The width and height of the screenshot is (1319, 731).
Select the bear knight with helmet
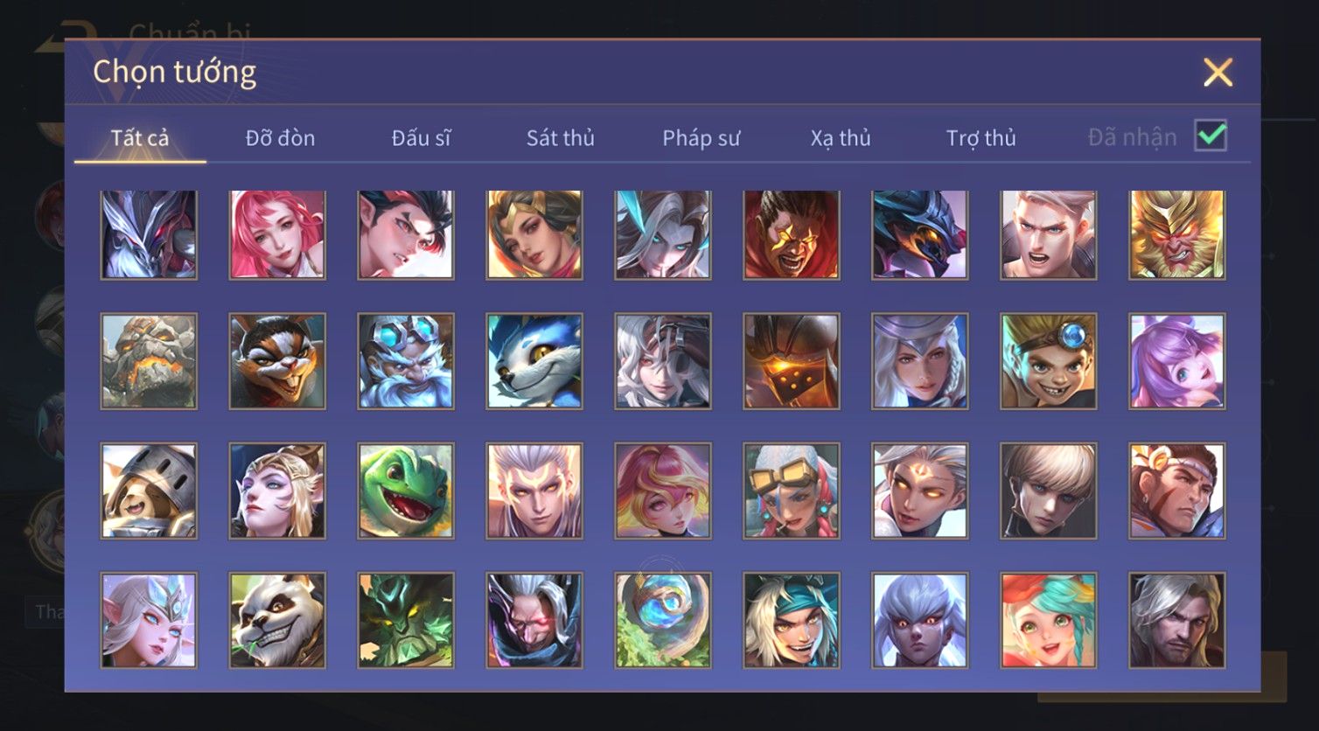tap(149, 491)
